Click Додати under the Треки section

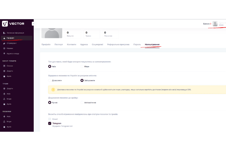click(10, 89)
